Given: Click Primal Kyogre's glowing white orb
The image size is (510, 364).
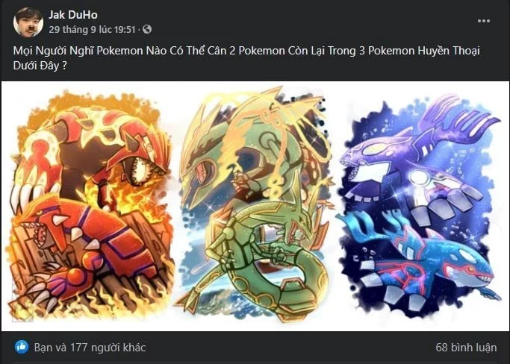Looking at the screenshot, I should [x=419, y=178].
